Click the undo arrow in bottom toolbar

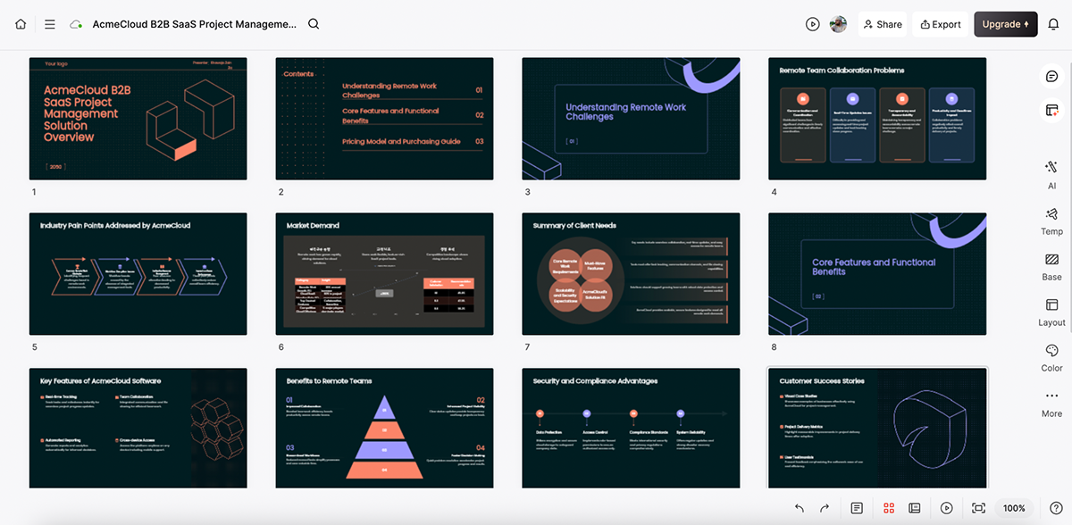(x=799, y=507)
